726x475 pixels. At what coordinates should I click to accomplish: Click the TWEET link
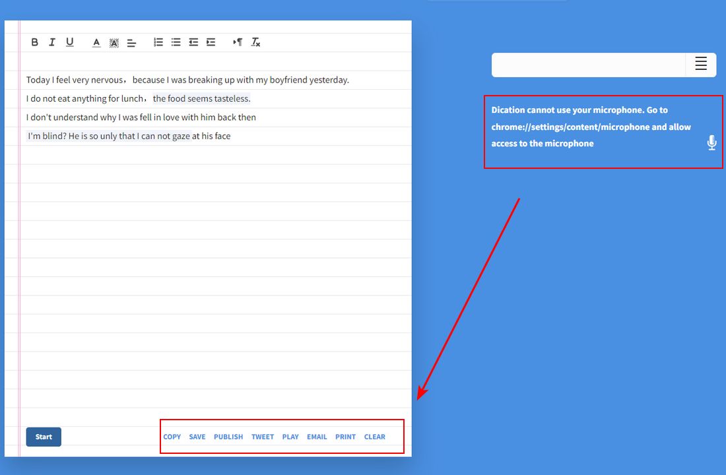point(263,437)
